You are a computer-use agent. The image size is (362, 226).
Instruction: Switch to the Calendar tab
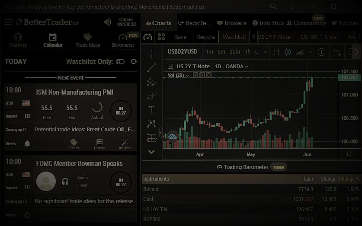pos(53,40)
